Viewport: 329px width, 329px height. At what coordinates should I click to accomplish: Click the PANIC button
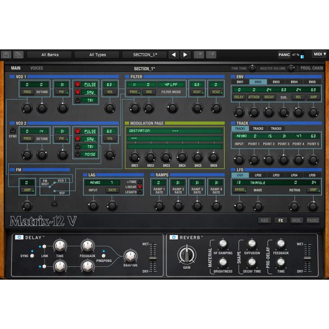click(x=284, y=55)
